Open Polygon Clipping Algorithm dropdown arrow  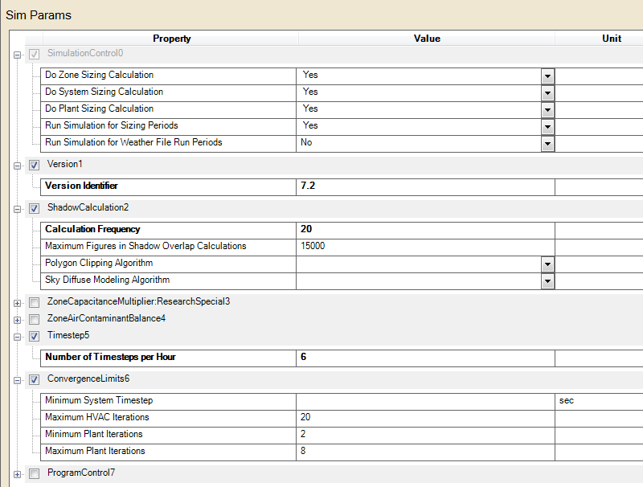(x=547, y=264)
